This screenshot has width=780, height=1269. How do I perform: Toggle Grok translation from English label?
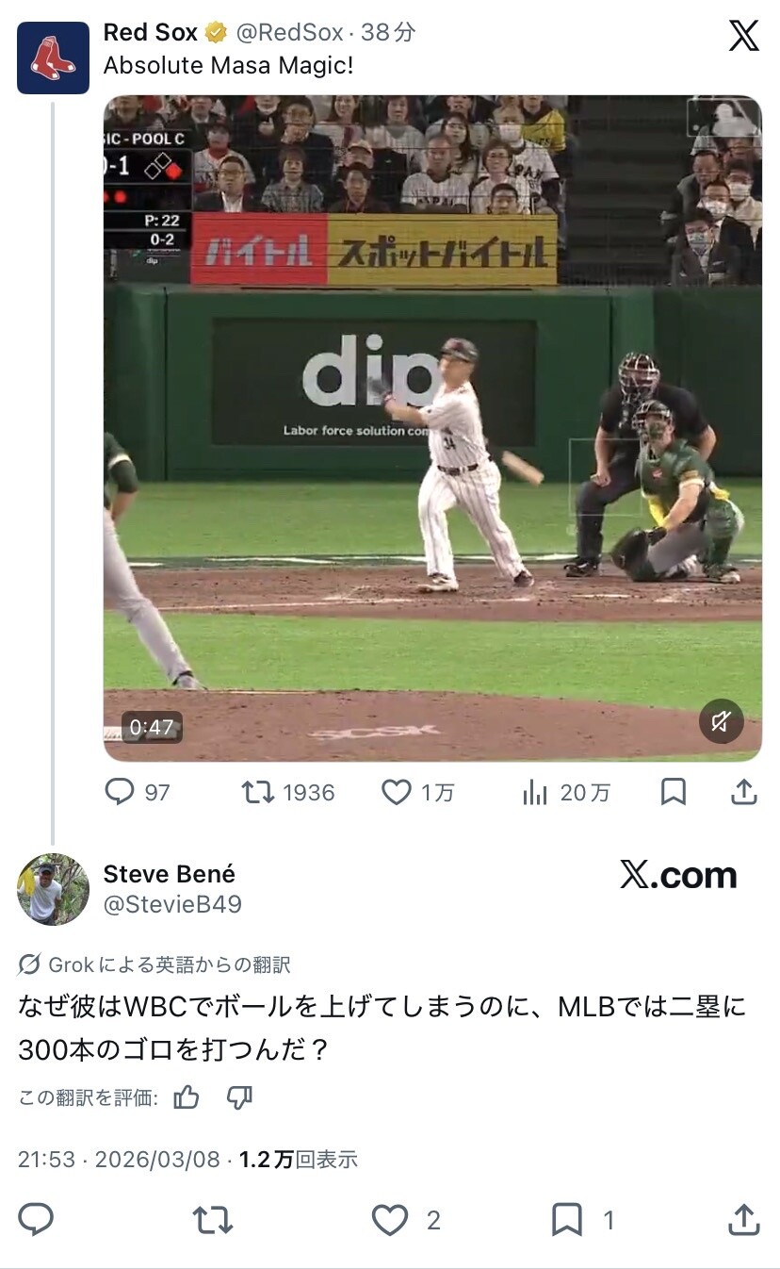coord(154,964)
